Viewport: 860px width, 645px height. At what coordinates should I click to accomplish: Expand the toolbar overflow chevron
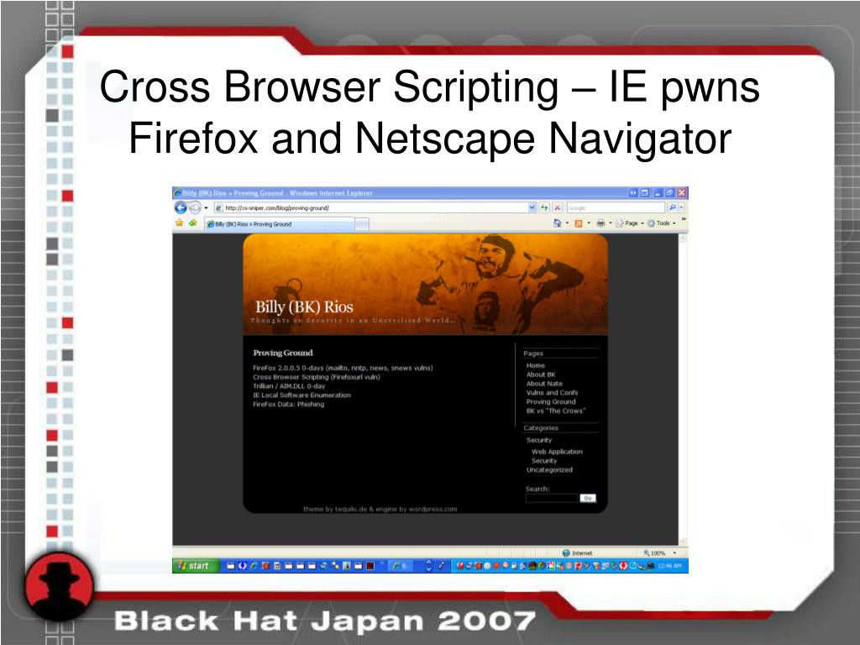(x=684, y=219)
